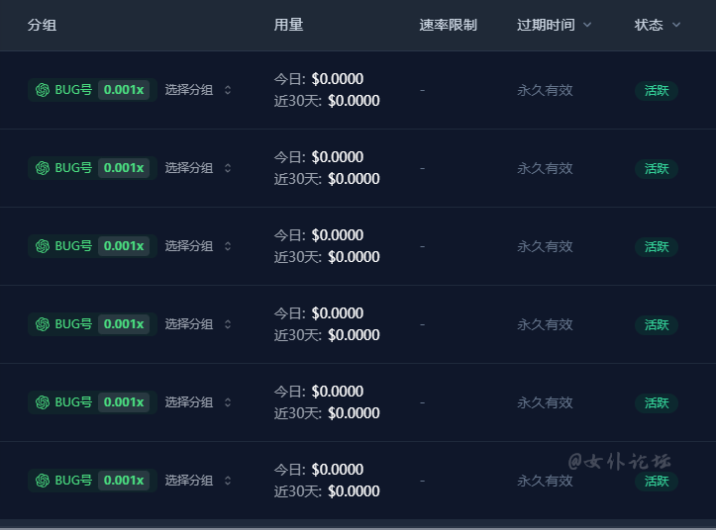Click the 速率限制 column header
This screenshot has height=530, width=716.
tap(448, 25)
